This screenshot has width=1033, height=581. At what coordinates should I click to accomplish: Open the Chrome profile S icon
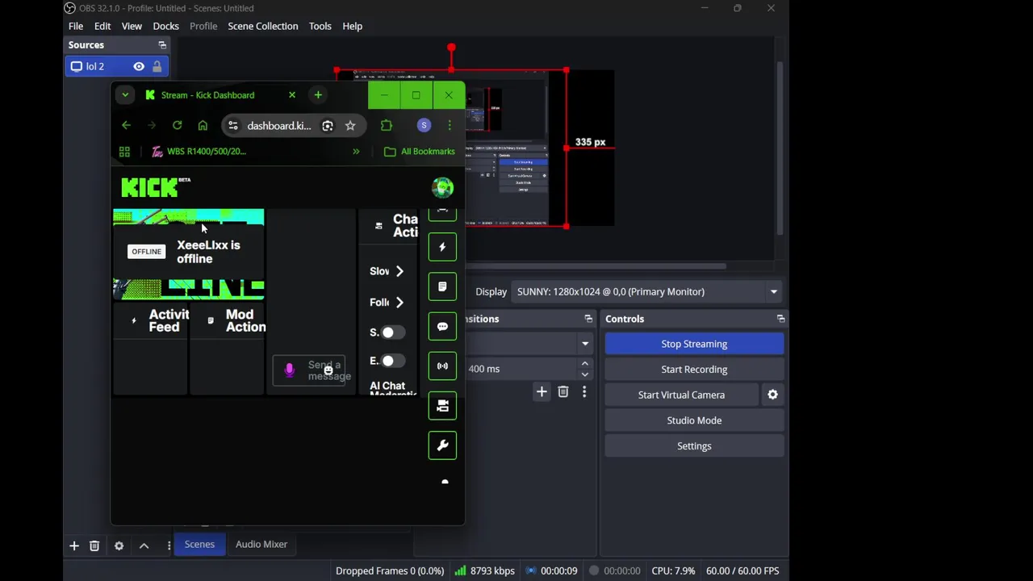[424, 125]
